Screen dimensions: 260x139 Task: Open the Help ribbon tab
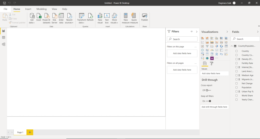pos(64,9)
